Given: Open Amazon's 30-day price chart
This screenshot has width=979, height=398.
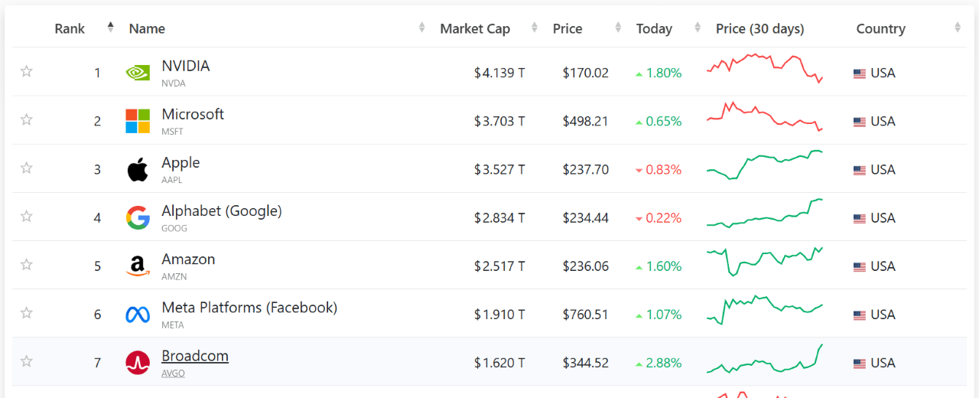Looking at the screenshot, I should click(x=764, y=261).
